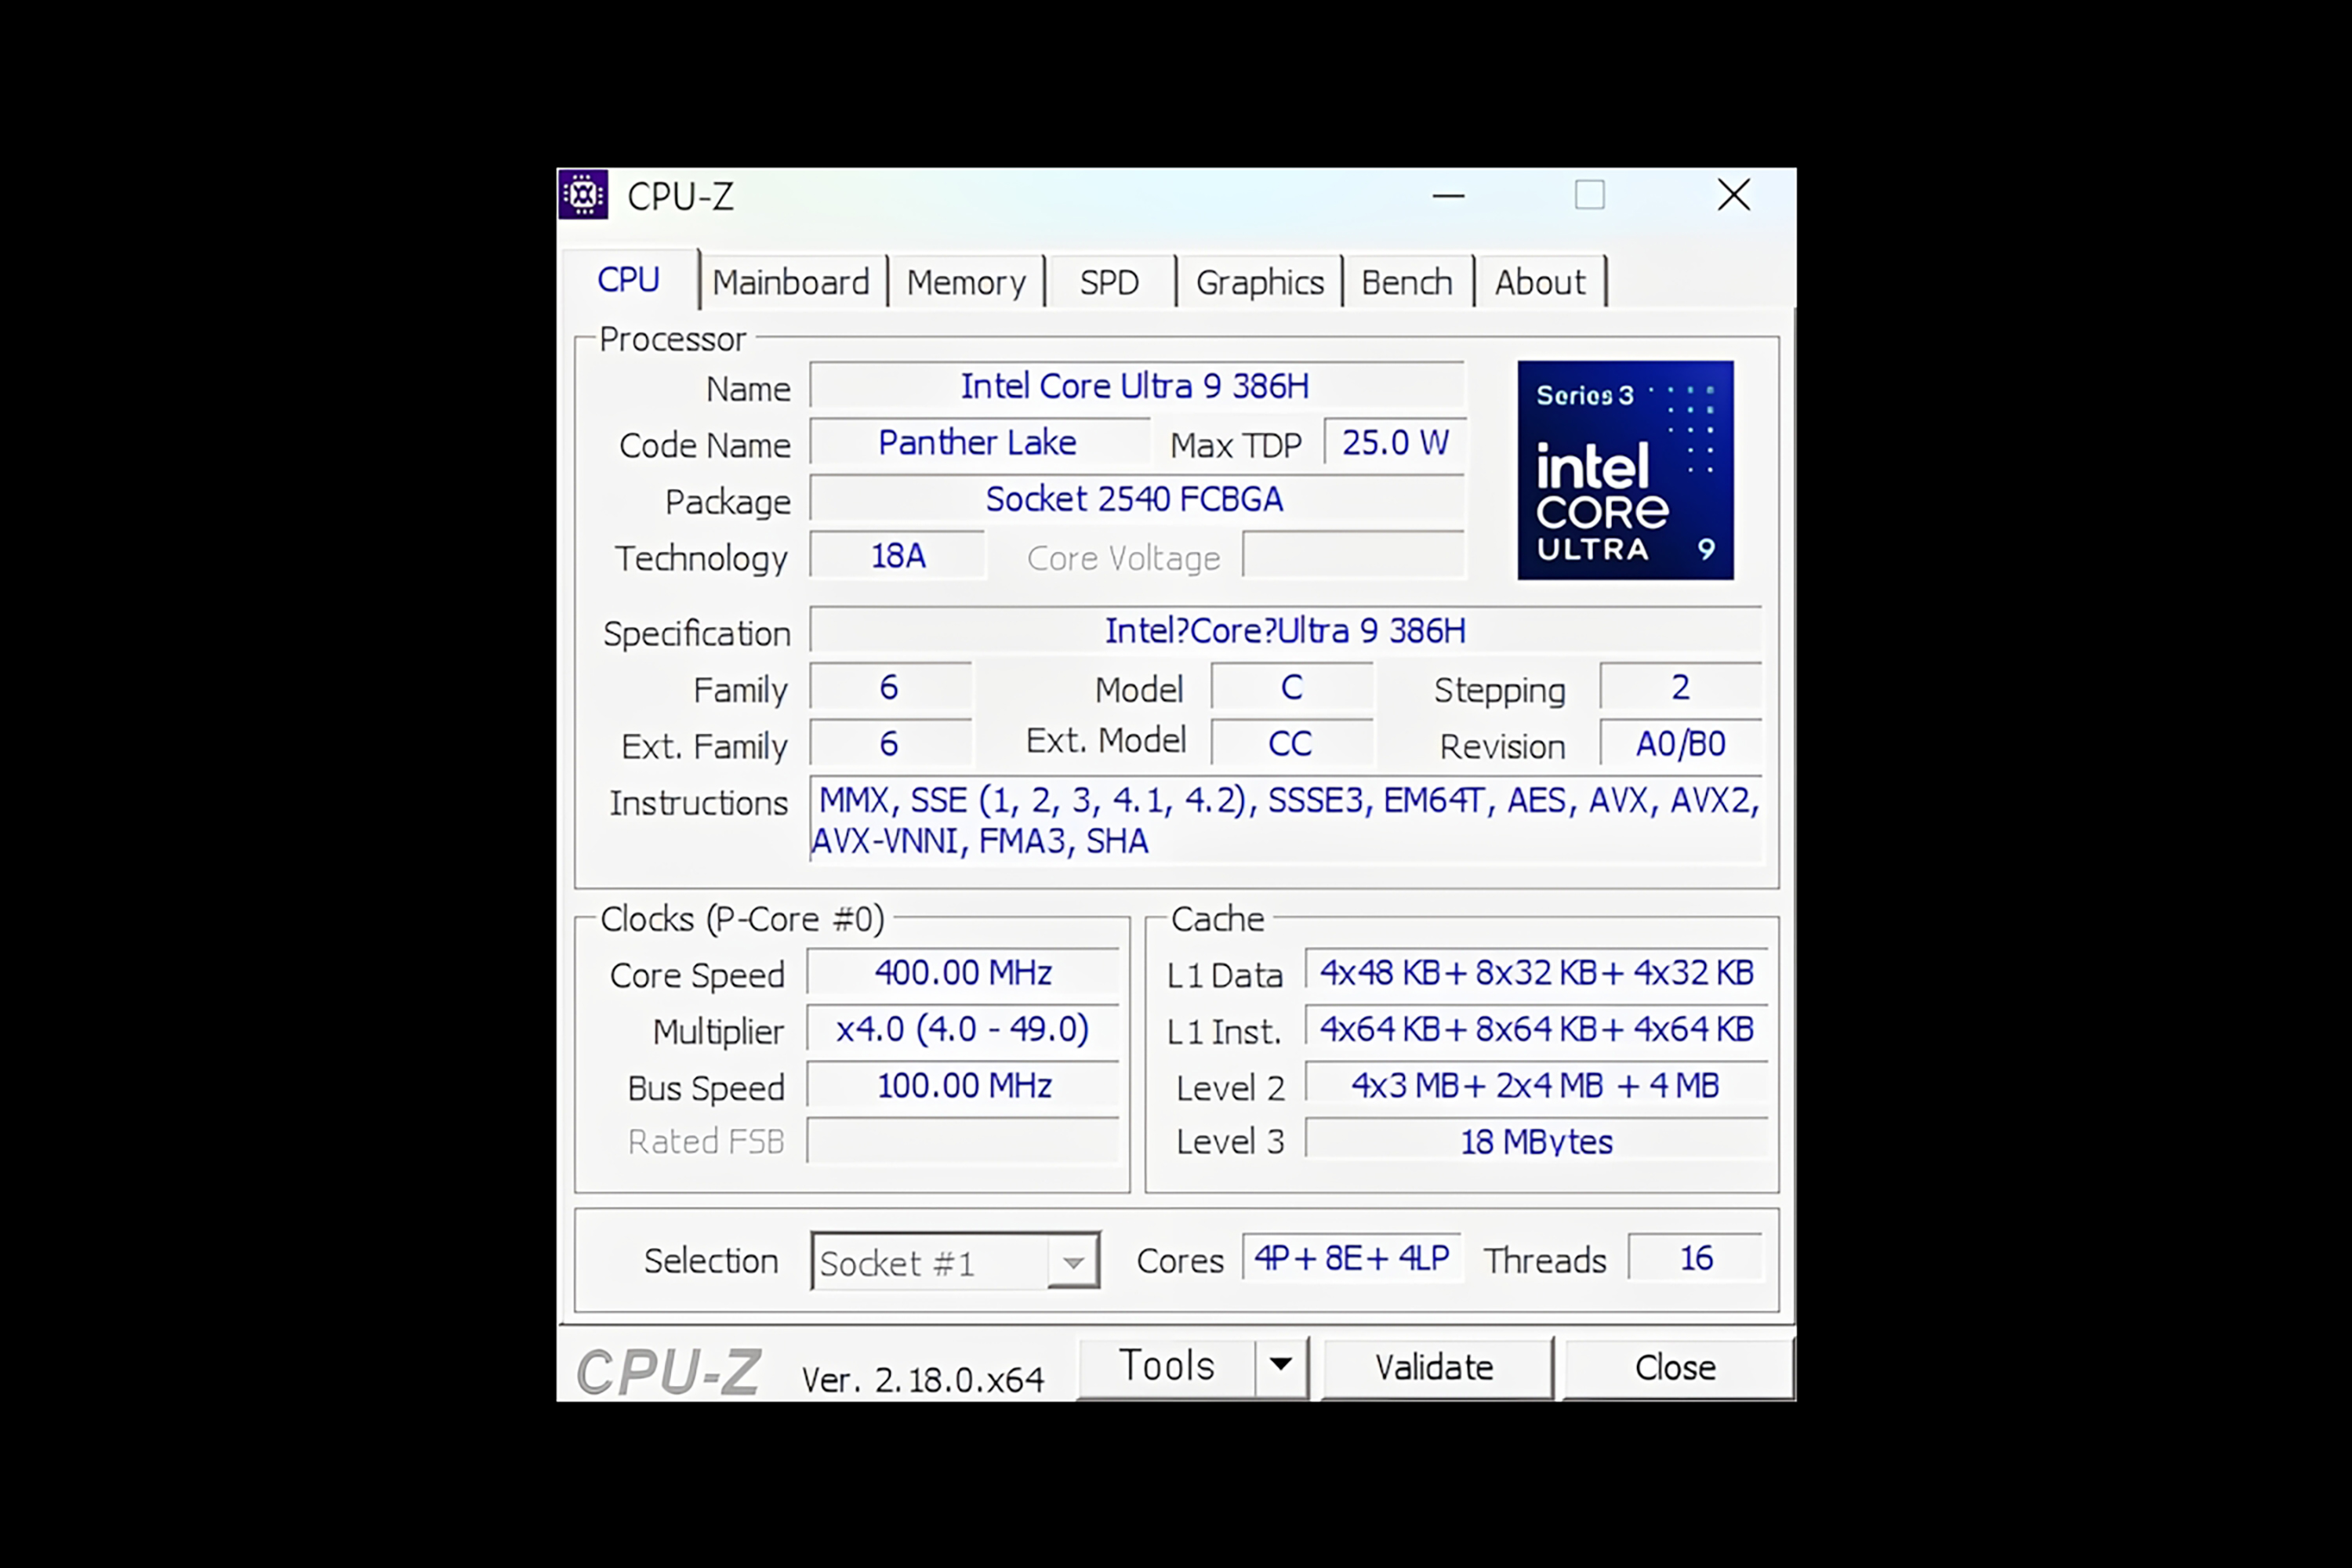Maximize the CPU-Z window
Image resolution: width=2352 pixels, height=1568 pixels.
1589,195
